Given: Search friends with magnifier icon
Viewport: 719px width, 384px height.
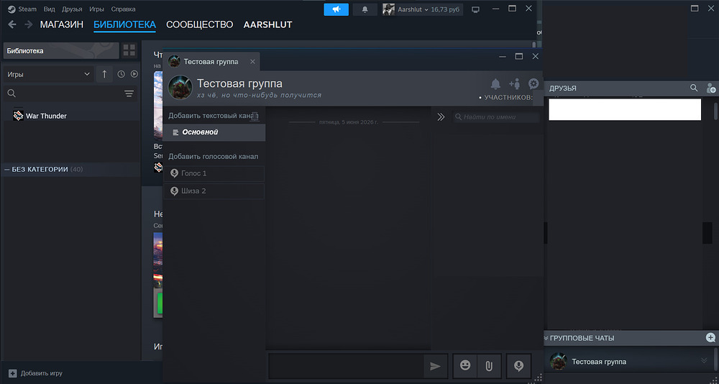Looking at the screenshot, I should tap(694, 88).
